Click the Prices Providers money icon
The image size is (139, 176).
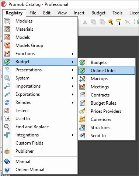[x=82, y=111]
